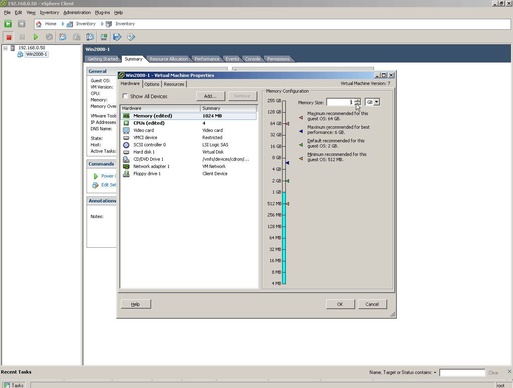Click the suspend (pause) toolbar icon

click(22, 37)
